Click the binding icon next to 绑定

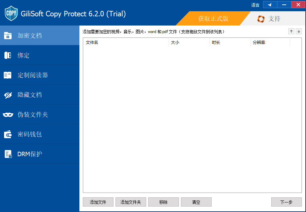8,55
